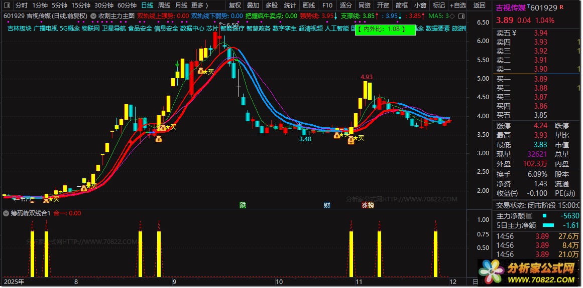
Task: Open the 人工智能 concept tag
Action: 337,29
